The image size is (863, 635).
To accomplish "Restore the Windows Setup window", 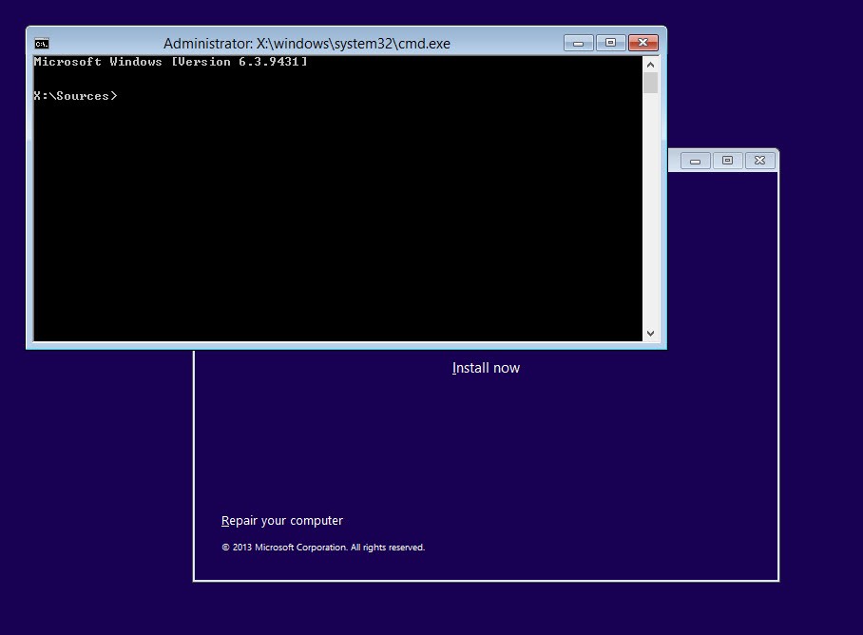I will 727,160.
